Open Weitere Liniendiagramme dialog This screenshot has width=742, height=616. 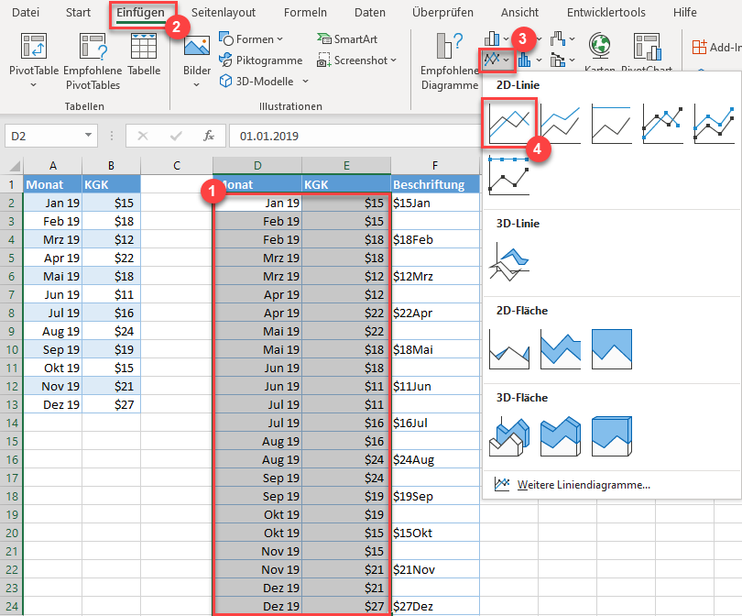pyautogui.click(x=572, y=484)
